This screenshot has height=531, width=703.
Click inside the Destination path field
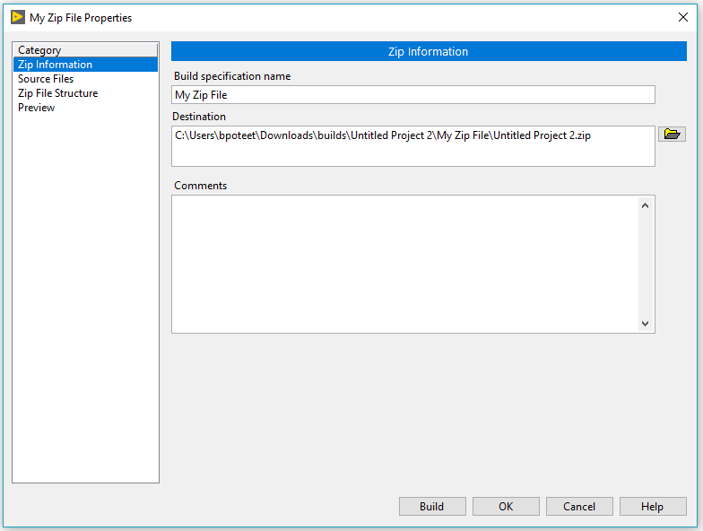pyautogui.click(x=412, y=145)
